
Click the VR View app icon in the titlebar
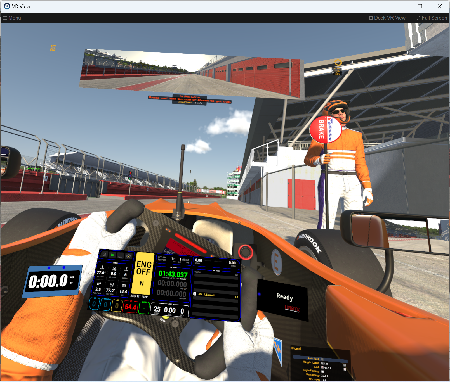pyautogui.click(x=6, y=6)
